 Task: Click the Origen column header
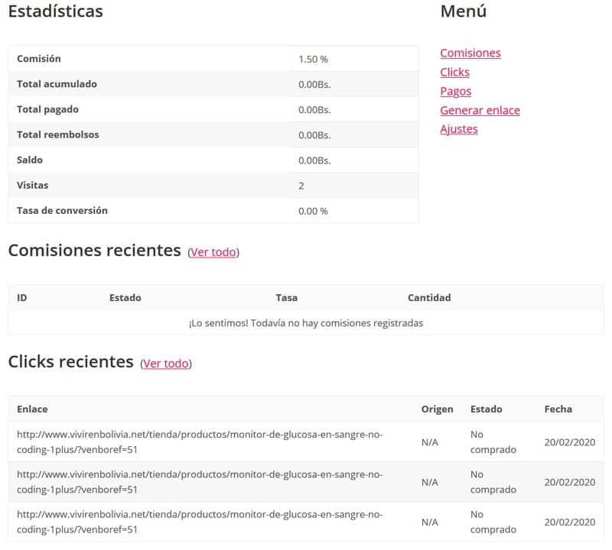tap(437, 409)
